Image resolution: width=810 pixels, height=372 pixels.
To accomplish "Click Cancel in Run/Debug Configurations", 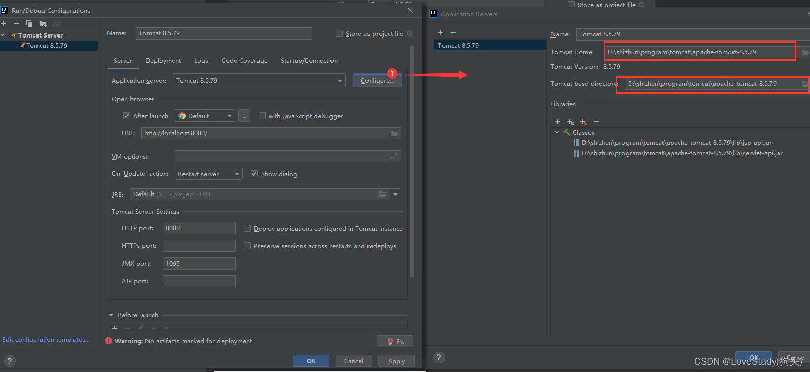I will tap(354, 361).
